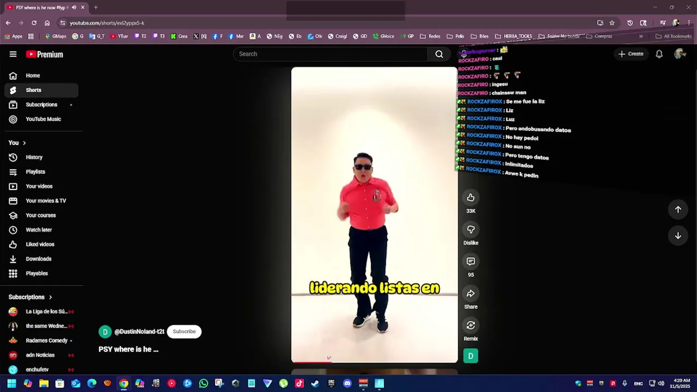
Task: Seek using the Short's red progress bar
Action: 375,362
